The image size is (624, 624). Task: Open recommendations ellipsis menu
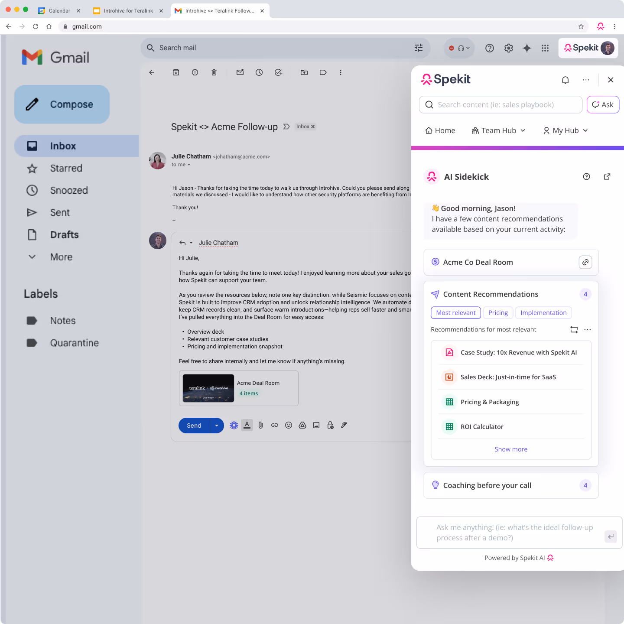[588, 330]
